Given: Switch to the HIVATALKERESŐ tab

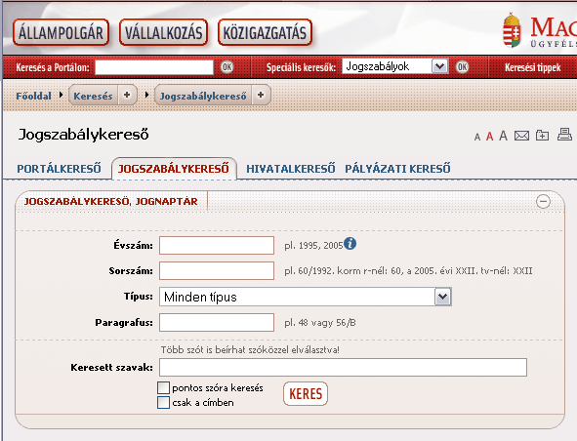Looking at the screenshot, I should [x=291, y=169].
